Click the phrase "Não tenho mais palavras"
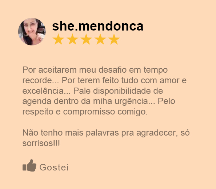Image resolution: width=216 pixels, height=189 pixels. coord(71,133)
